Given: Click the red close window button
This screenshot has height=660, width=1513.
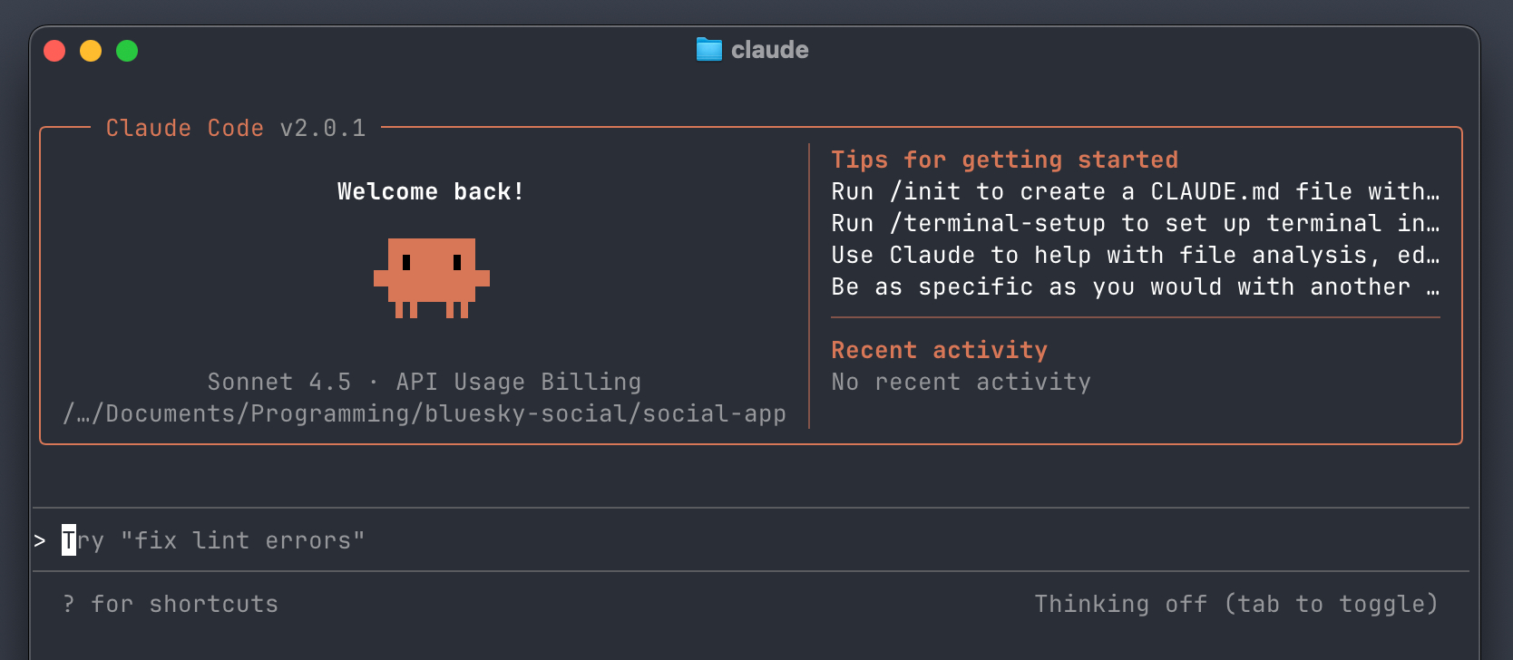Looking at the screenshot, I should [54, 51].
